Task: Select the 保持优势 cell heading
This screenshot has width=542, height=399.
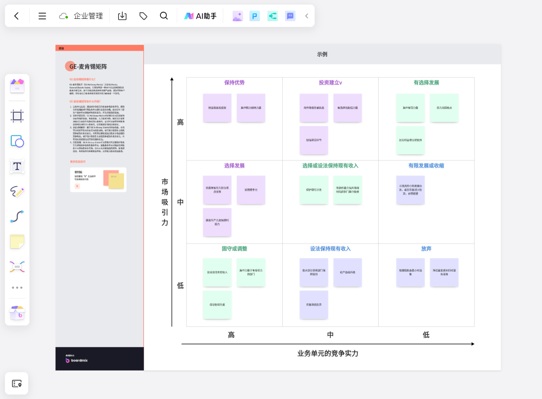Action: pos(234,82)
